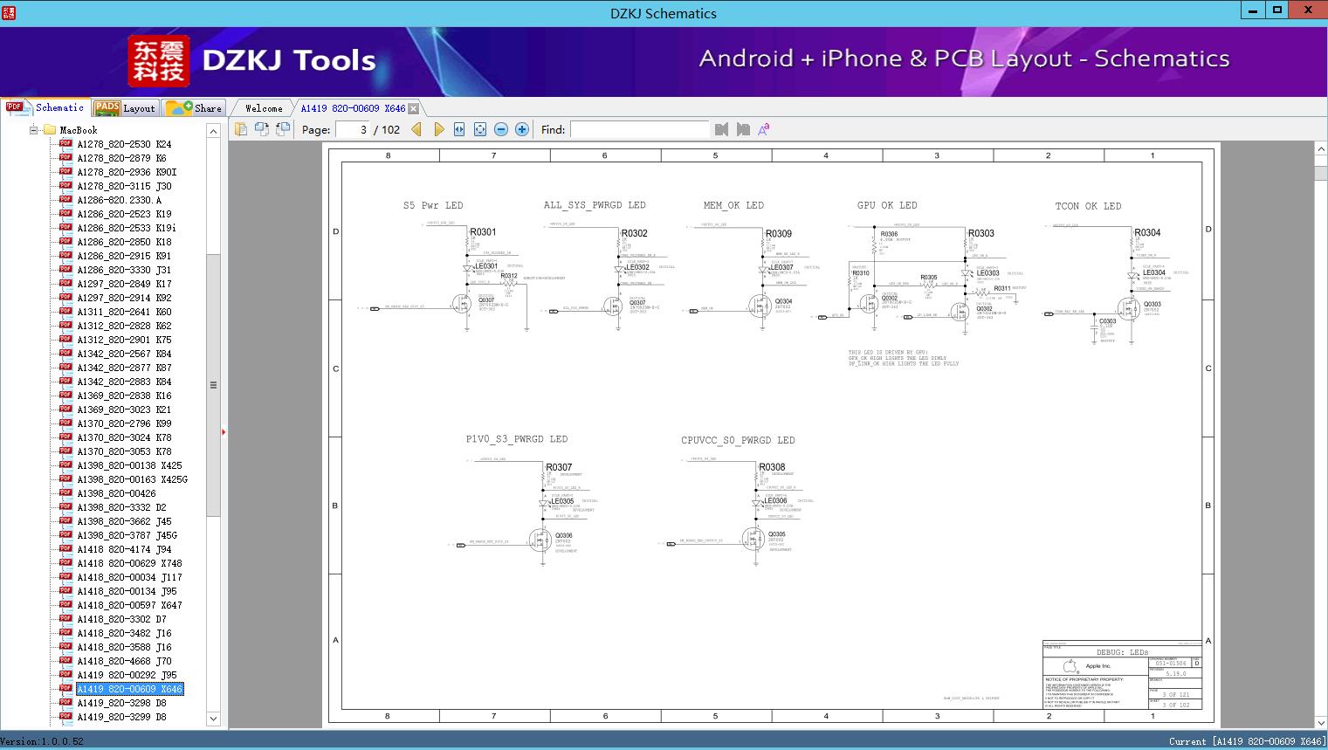Image resolution: width=1328 pixels, height=750 pixels.
Task: Click PDF icon beside A1398_820-3332 D2
Action: tap(65, 506)
